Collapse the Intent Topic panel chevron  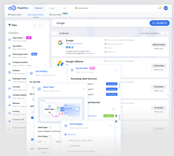point(83,89)
